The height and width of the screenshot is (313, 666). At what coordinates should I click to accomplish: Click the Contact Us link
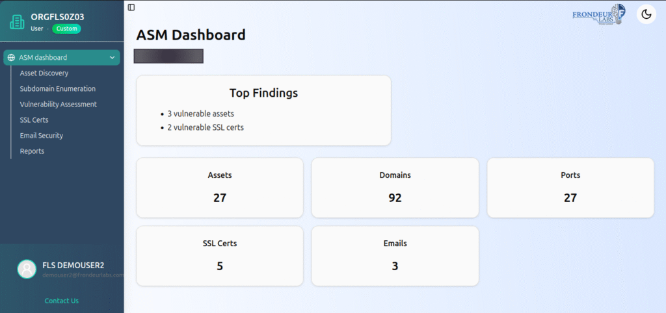coord(62,301)
